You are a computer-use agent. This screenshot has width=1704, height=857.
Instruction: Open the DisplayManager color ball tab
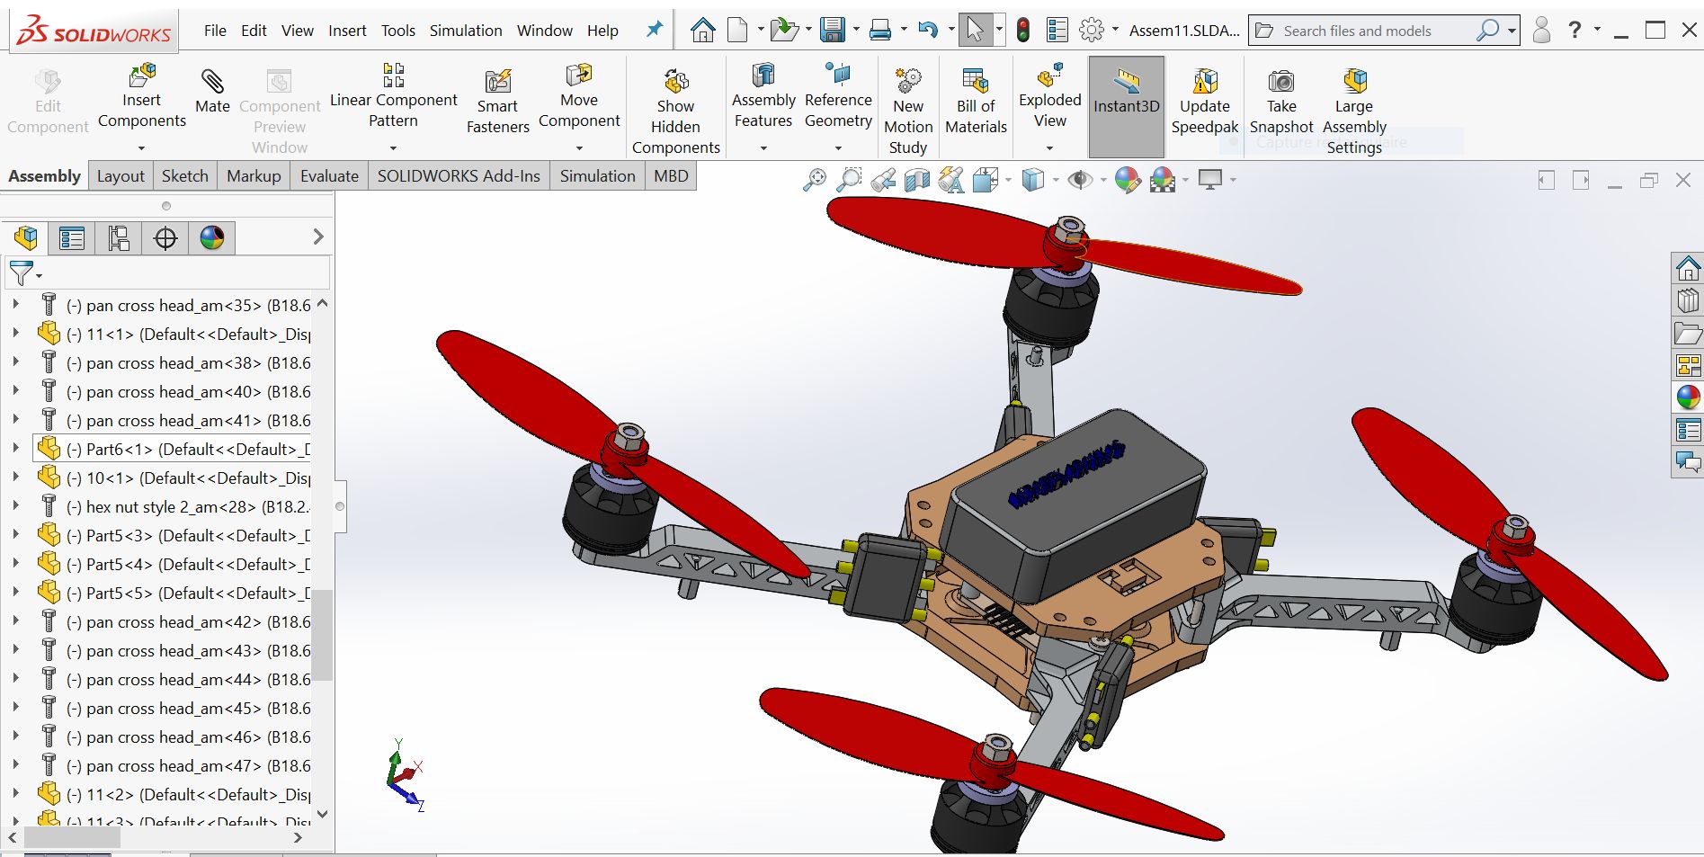[212, 238]
